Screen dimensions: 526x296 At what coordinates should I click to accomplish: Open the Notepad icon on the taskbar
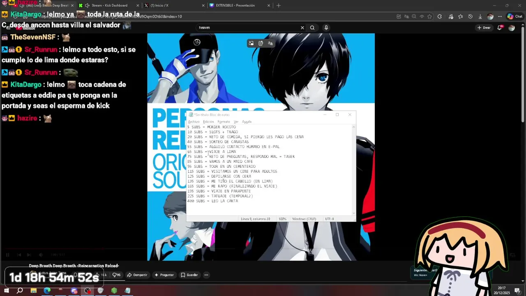pyautogui.click(x=127, y=291)
